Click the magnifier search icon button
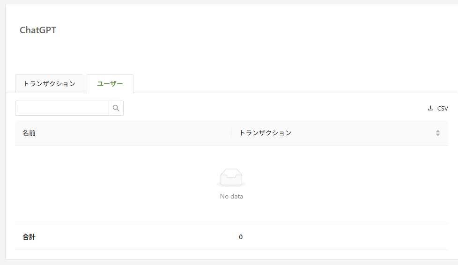The image size is (458, 265). [116, 108]
